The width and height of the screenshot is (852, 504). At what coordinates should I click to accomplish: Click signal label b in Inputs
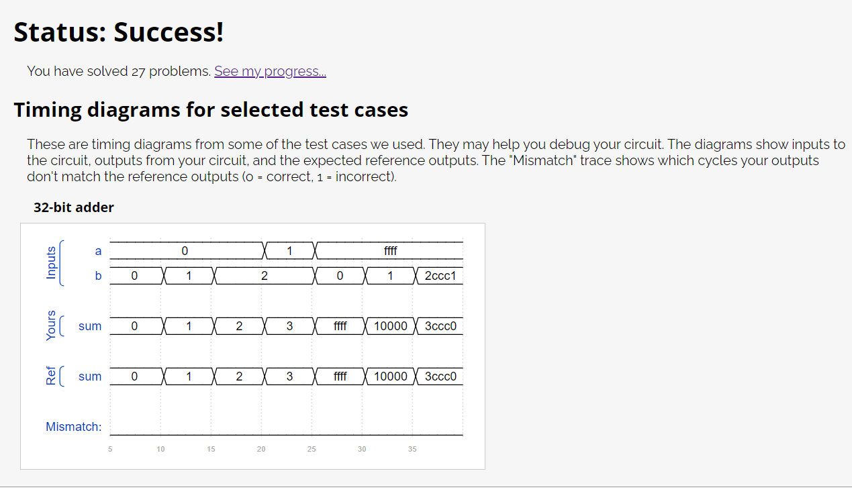click(98, 276)
